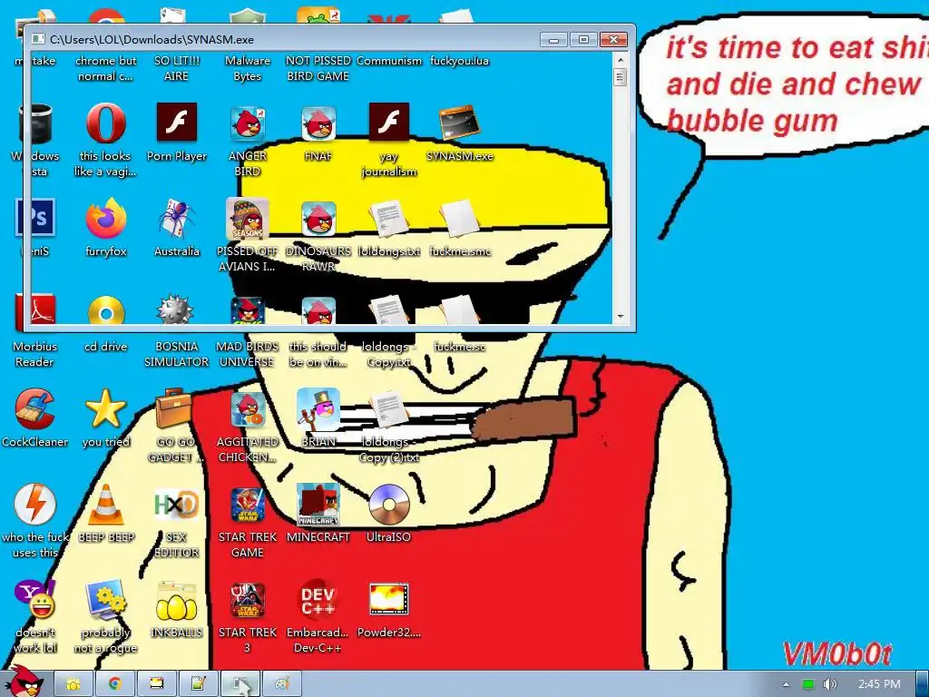Click the SYNASM window scrollbar thumb
Image resolution: width=929 pixels, height=697 pixels.
[x=621, y=77]
